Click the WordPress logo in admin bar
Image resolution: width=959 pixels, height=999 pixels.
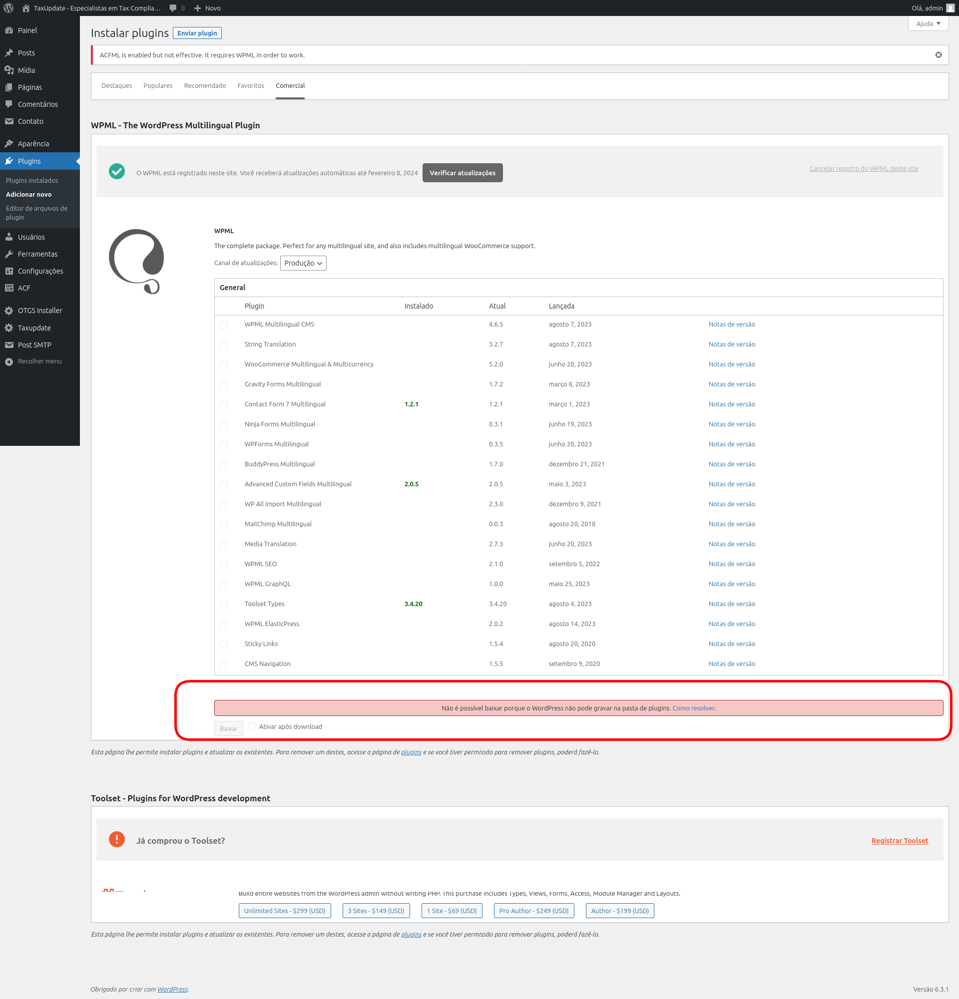point(8,8)
